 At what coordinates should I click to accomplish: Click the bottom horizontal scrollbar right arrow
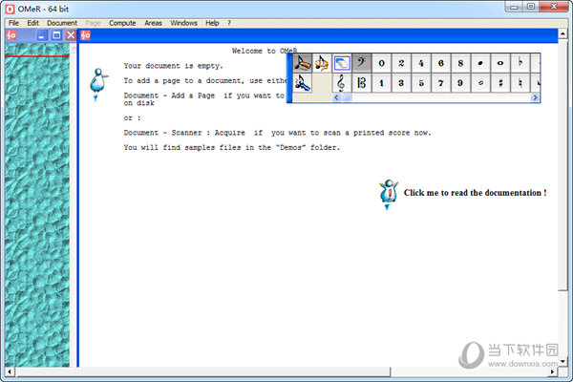coord(553,372)
